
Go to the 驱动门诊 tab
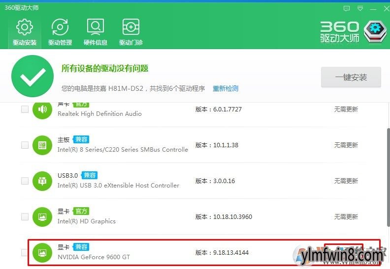(x=131, y=32)
